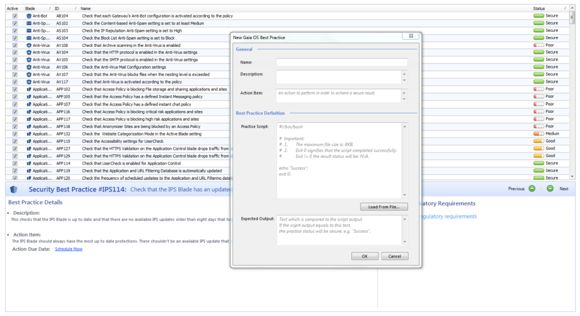Go to the previous best practice with the green up arrow

[532, 189]
